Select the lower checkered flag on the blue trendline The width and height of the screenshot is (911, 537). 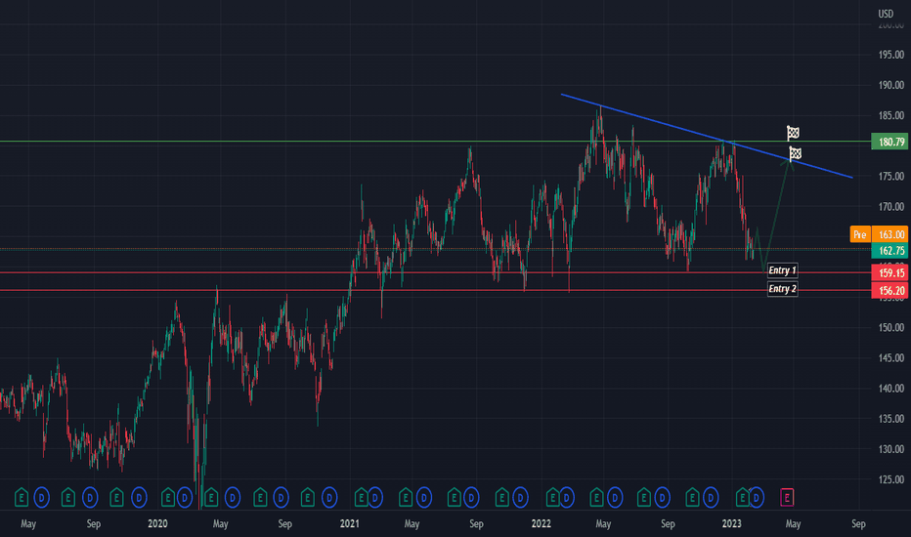click(795, 154)
